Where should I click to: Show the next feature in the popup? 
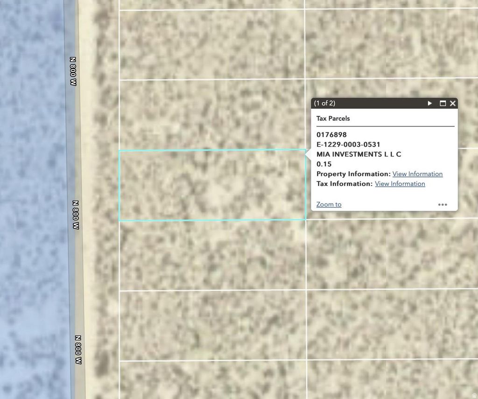(x=430, y=103)
